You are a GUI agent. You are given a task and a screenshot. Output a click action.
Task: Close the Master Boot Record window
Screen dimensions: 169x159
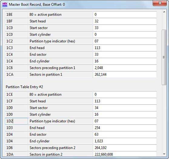coord(160,3)
